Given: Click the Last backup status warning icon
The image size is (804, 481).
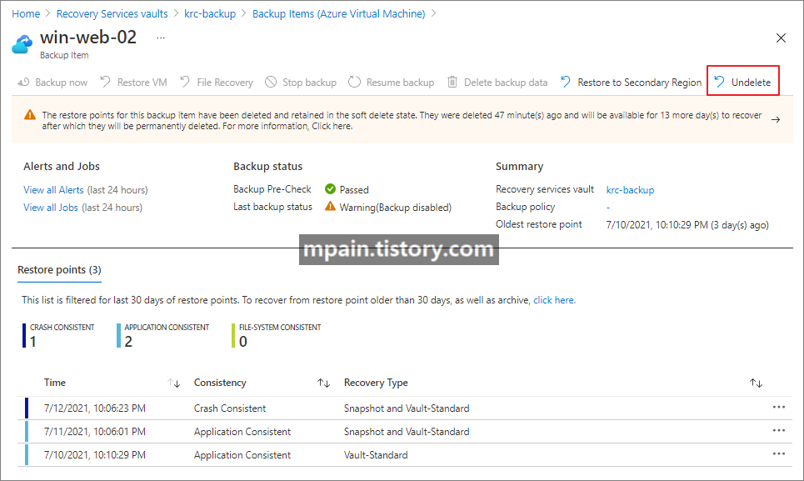Looking at the screenshot, I should (330, 207).
